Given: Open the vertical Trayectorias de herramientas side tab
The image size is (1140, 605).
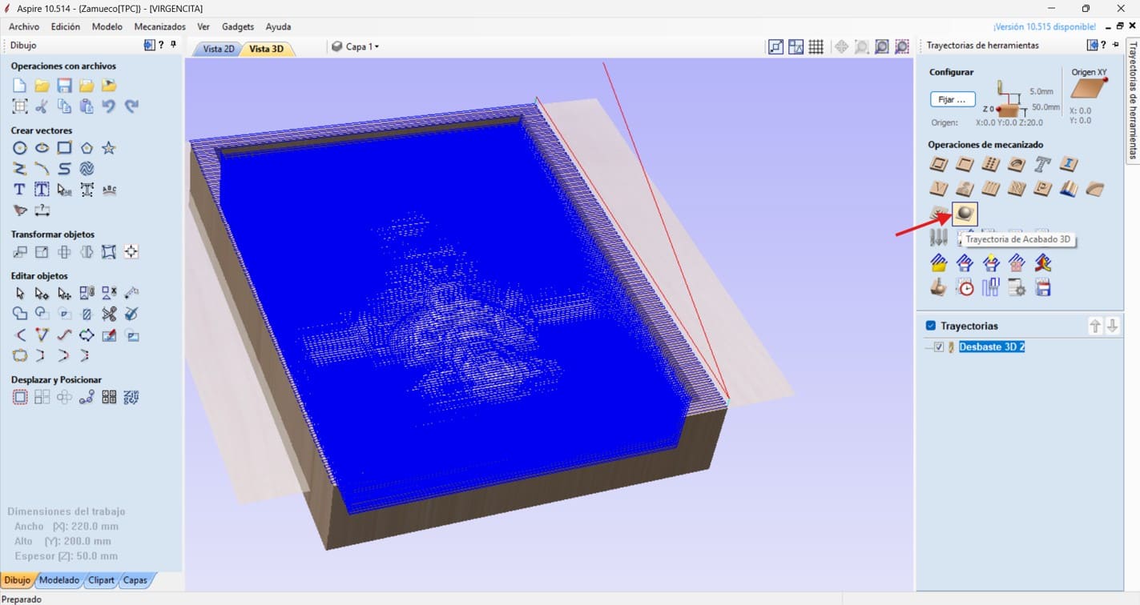Looking at the screenshot, I should click(x=1133, y=100).
